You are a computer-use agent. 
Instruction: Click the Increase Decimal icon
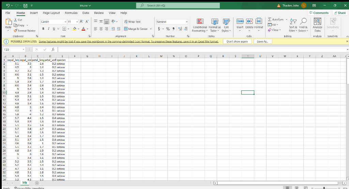(180, 29)
